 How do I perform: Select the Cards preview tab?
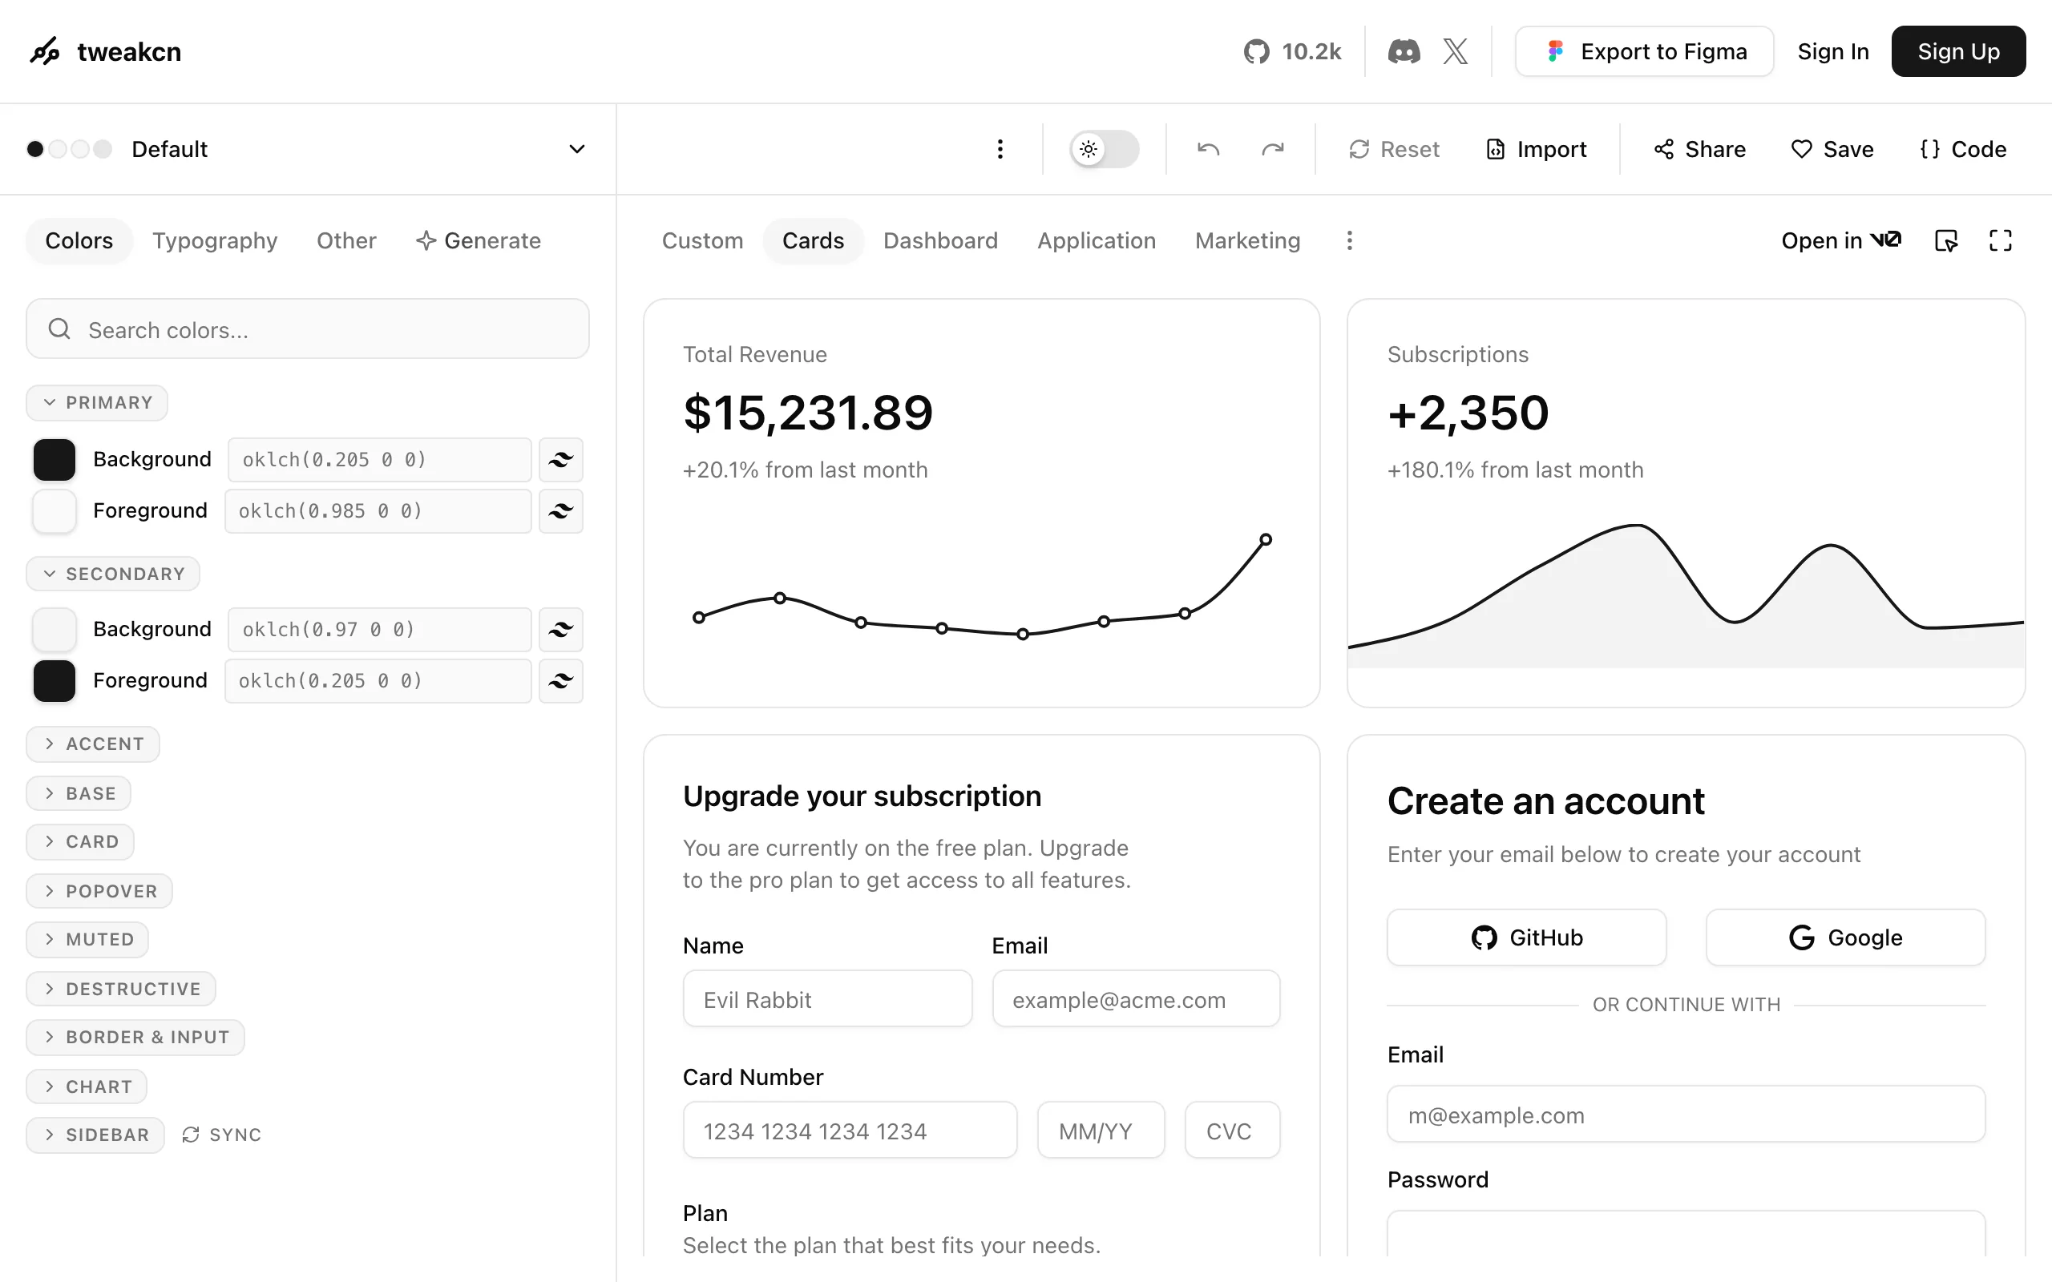[812, 241]
